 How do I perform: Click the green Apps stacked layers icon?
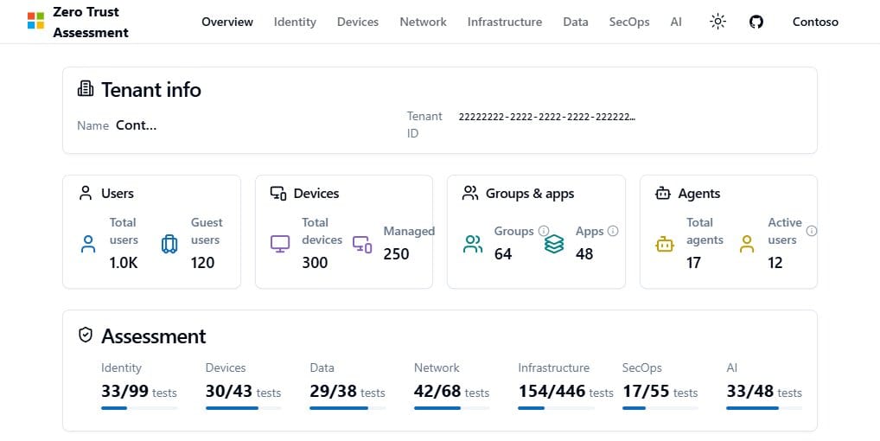(554, 244)
